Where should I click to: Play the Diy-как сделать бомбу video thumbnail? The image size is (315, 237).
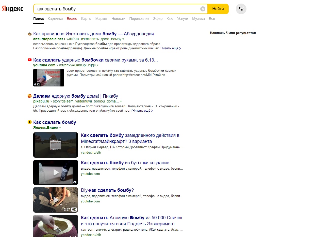[56, 200]
